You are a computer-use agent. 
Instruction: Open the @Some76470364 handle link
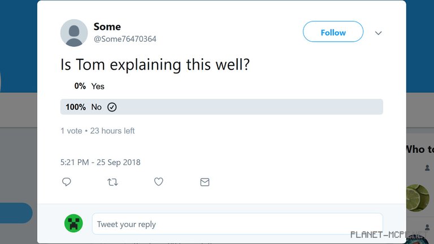pyautogui.click(x=125, y=39)
